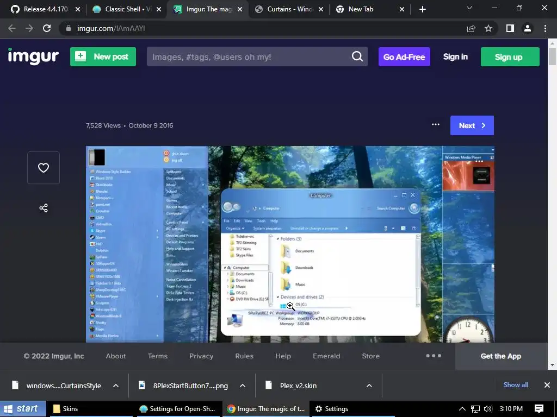Close the Classic Shell tab
This screenshot has height=417, width=557.
[159, 9]
